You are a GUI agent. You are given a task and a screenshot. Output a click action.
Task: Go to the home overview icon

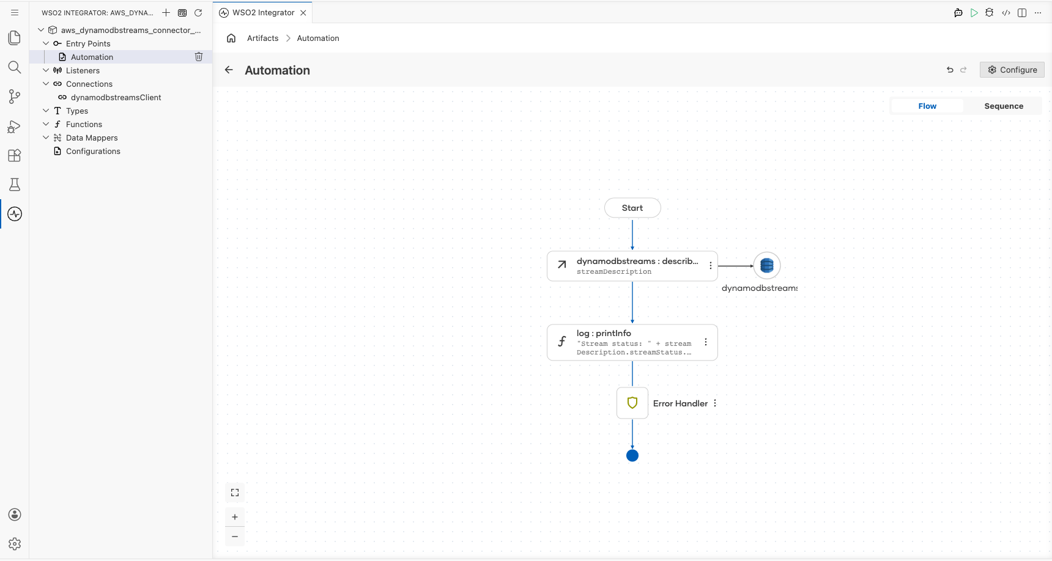pos(231,38)
